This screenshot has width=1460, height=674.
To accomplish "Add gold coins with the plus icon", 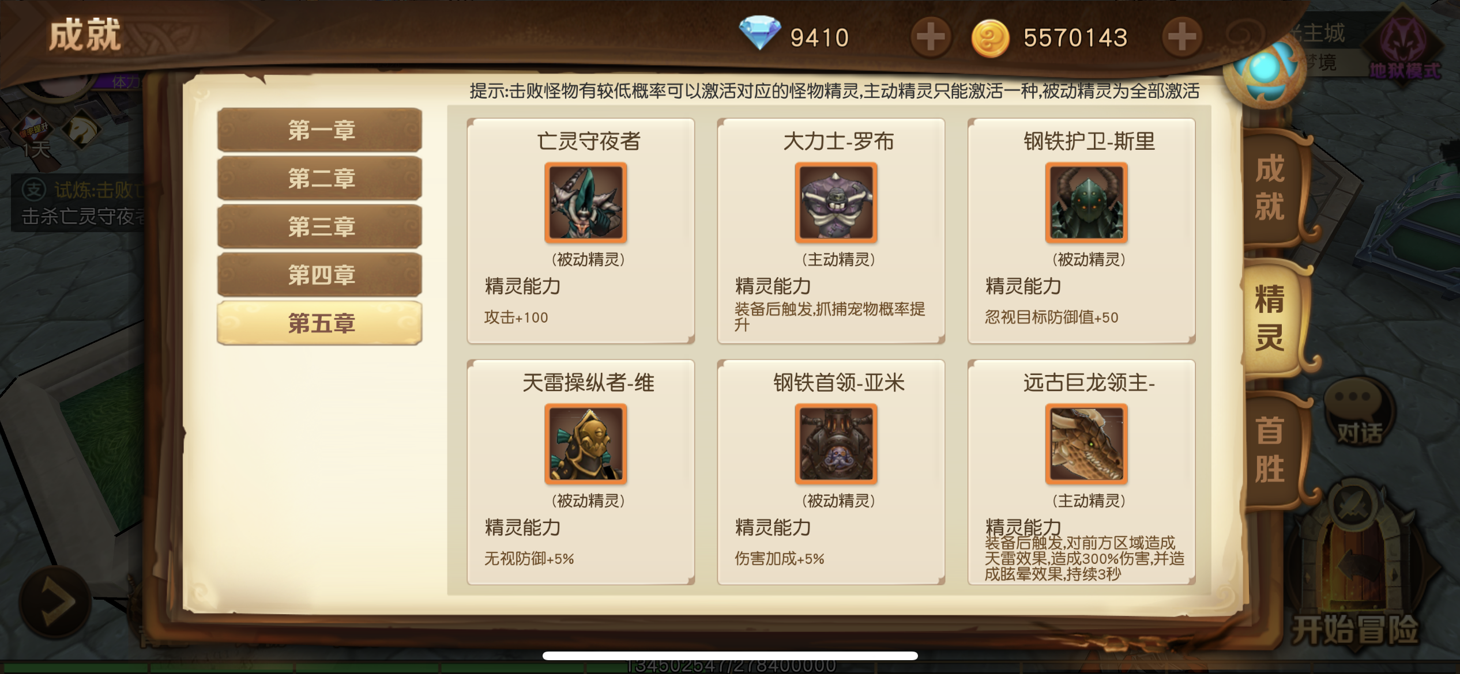I will (x=1181, y=37).
